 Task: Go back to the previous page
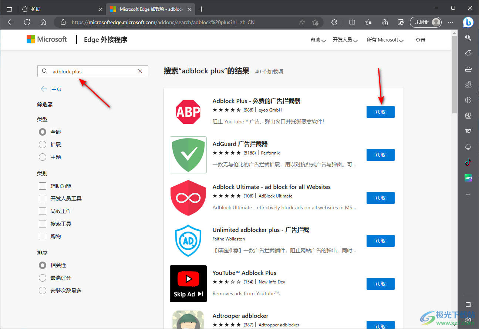click(10, 22)
